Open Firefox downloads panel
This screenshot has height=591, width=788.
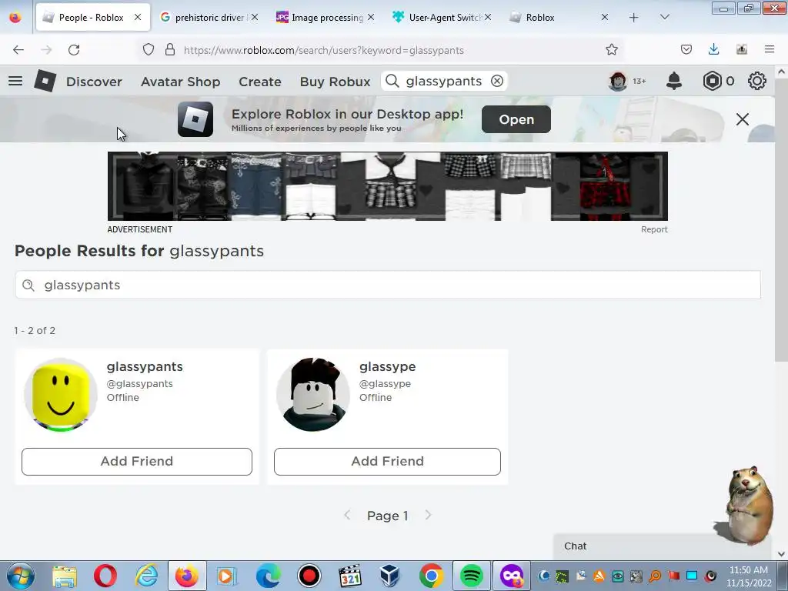[x=713, y=49]
